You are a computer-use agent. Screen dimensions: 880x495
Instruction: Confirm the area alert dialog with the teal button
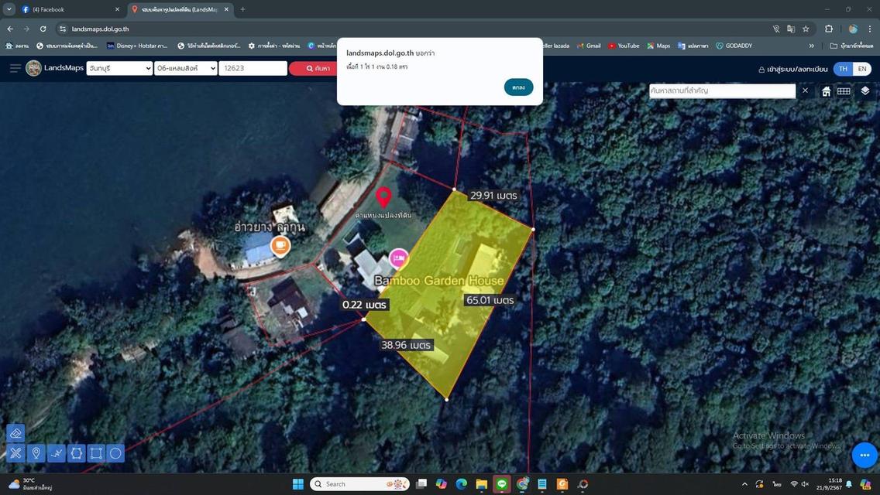518,87
